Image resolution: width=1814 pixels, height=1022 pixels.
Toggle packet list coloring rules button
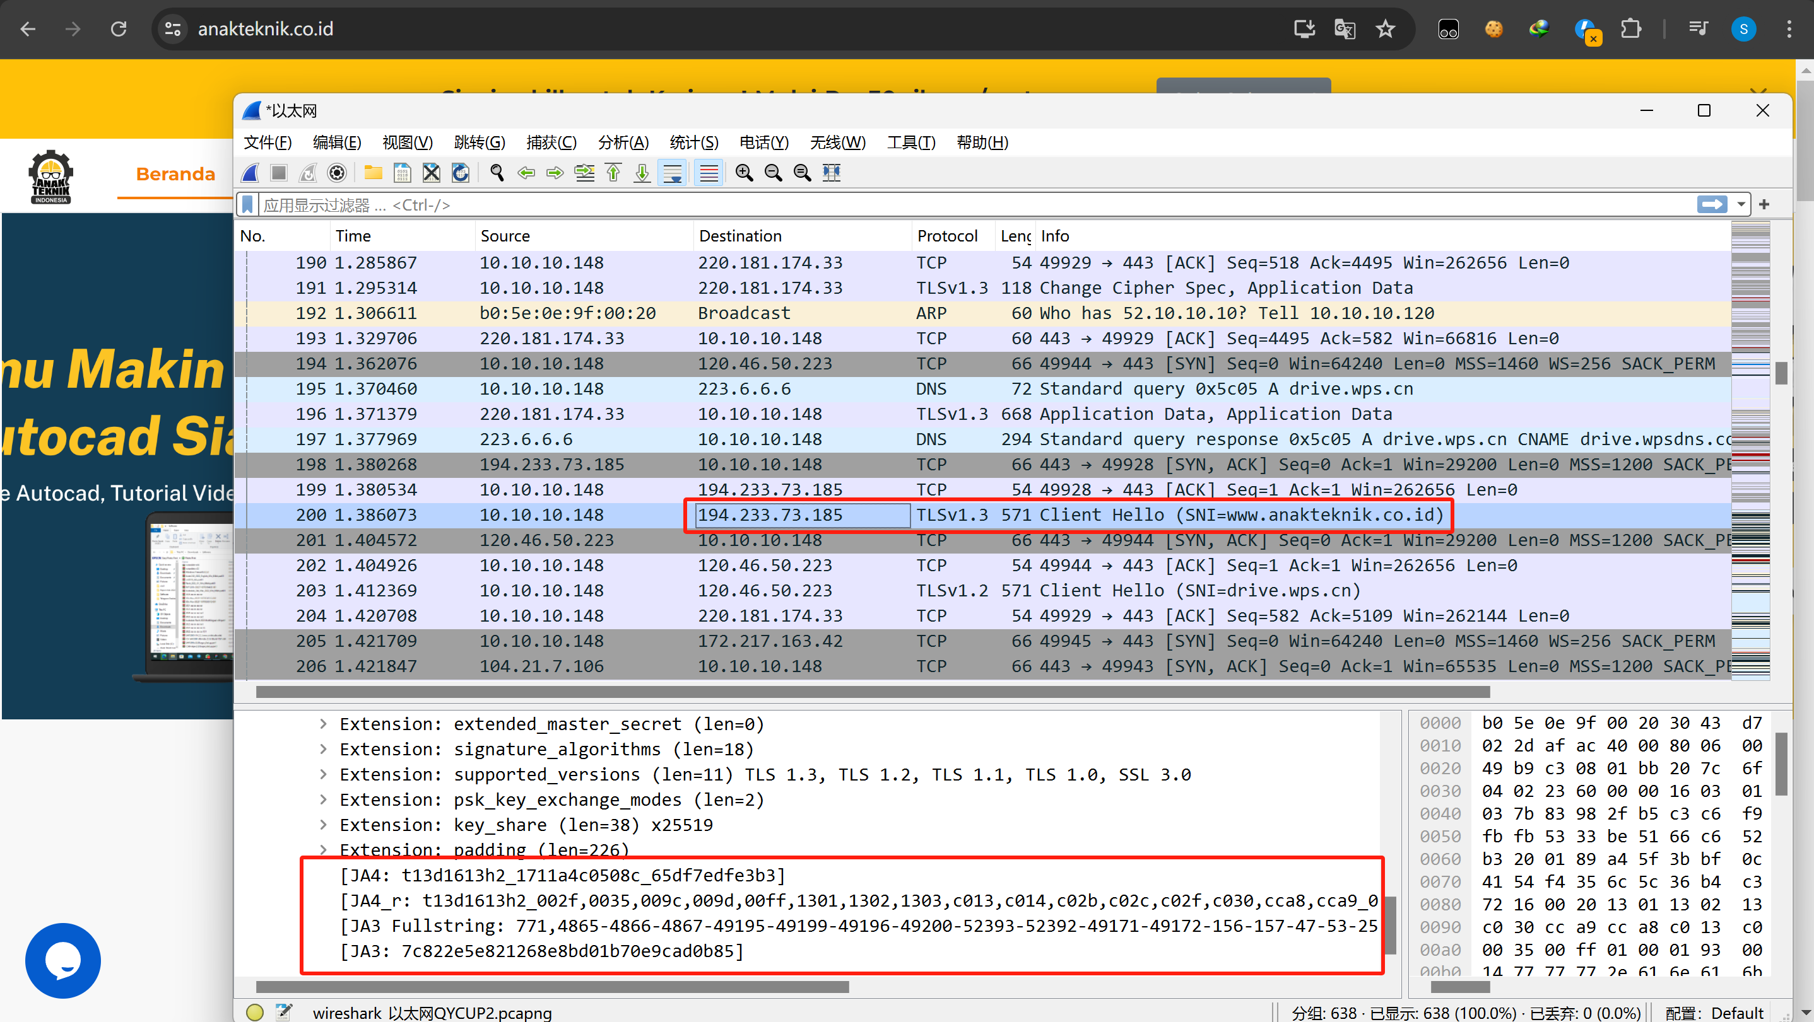click(709, 173)
